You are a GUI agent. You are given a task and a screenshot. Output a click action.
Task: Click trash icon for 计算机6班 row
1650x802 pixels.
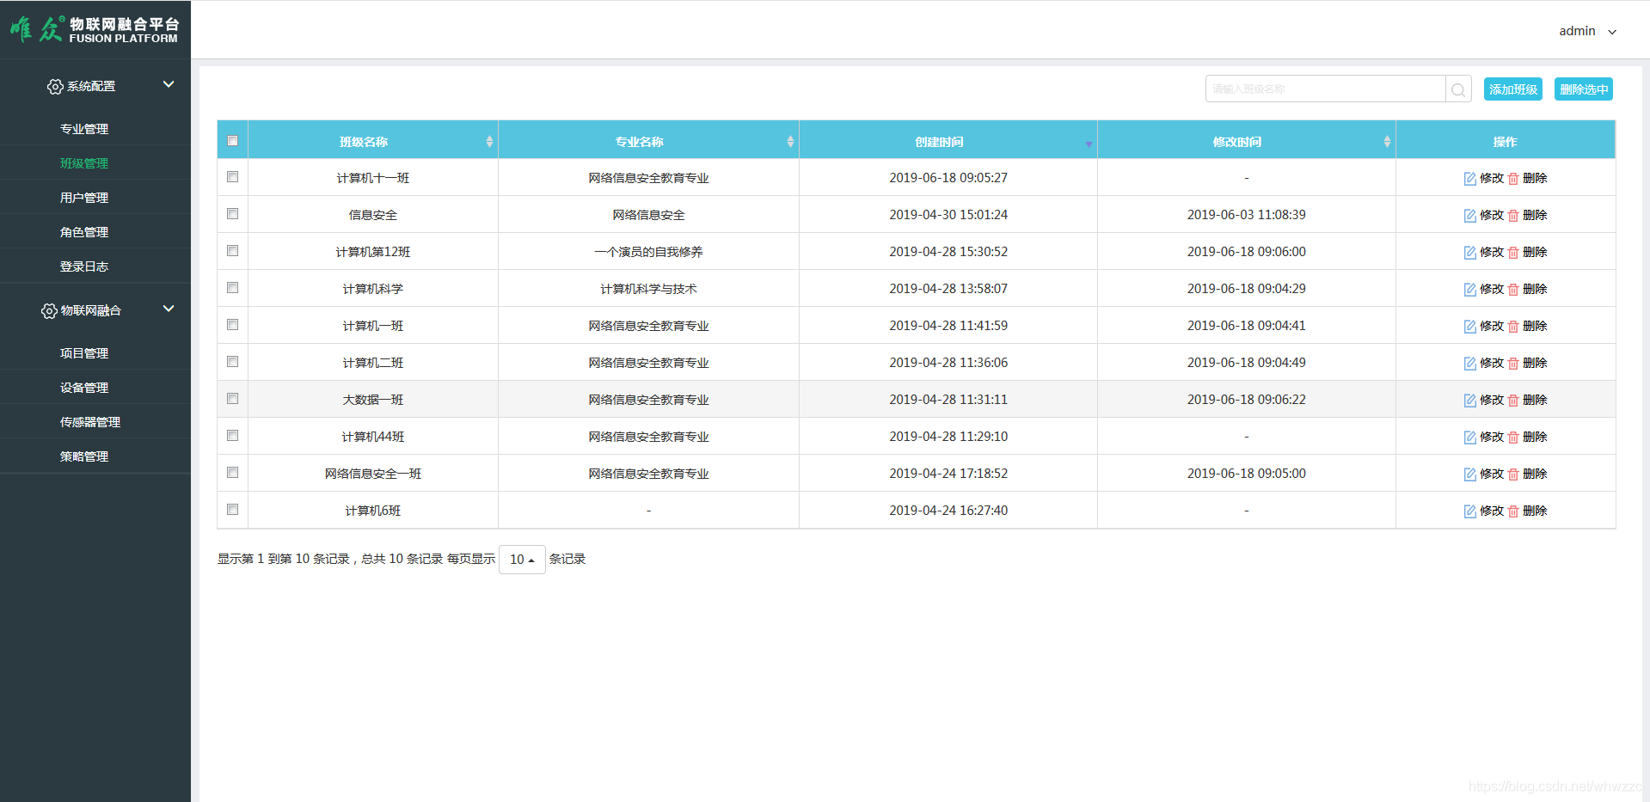(1513, 511)
